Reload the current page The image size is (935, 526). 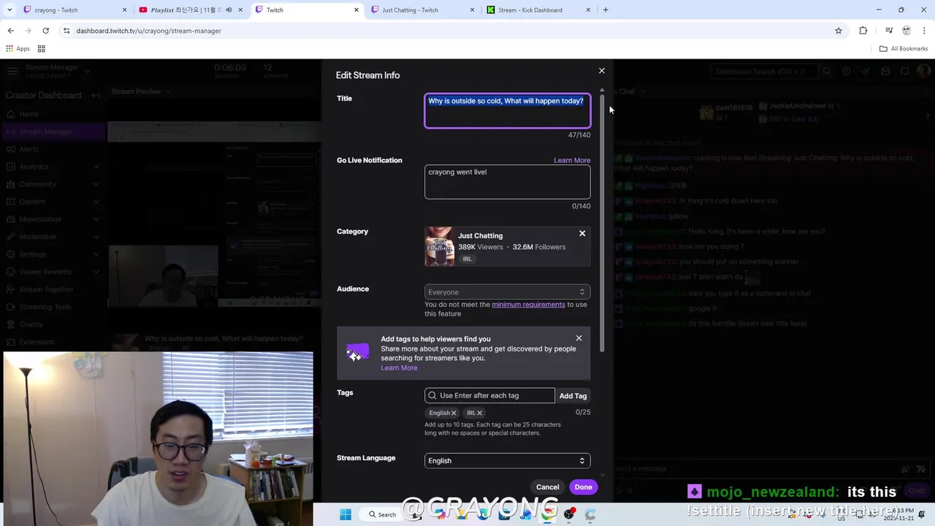pyautogui.click(x=45, y=31)
